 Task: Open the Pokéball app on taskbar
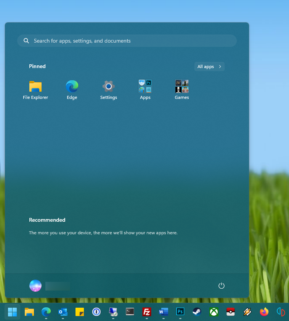pos(231,312)
